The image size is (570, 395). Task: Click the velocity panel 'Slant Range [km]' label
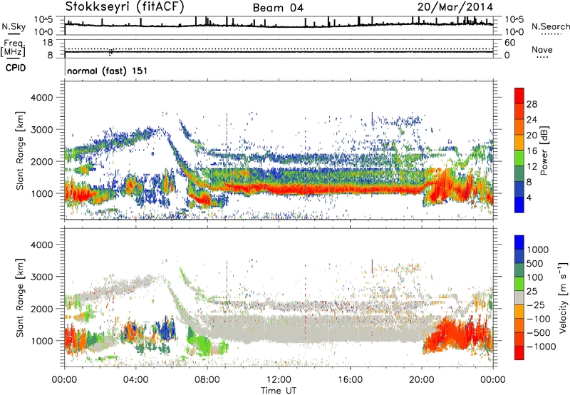(x=20, y=297)
